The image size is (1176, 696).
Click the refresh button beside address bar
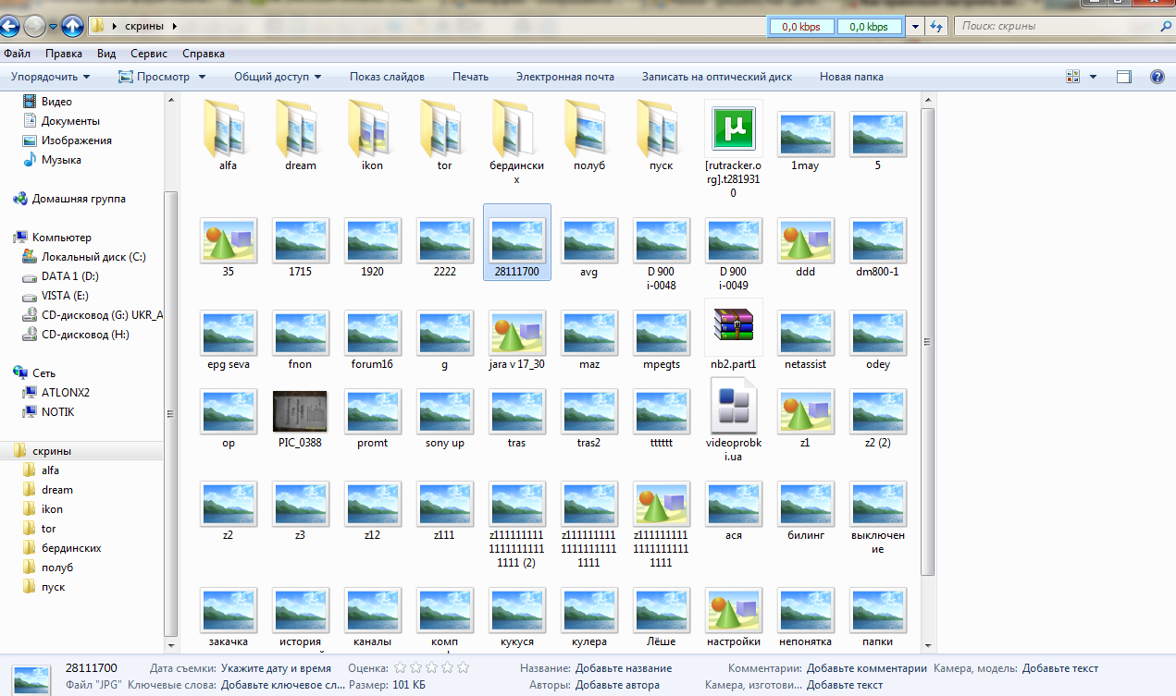click(x=935, y=26)
